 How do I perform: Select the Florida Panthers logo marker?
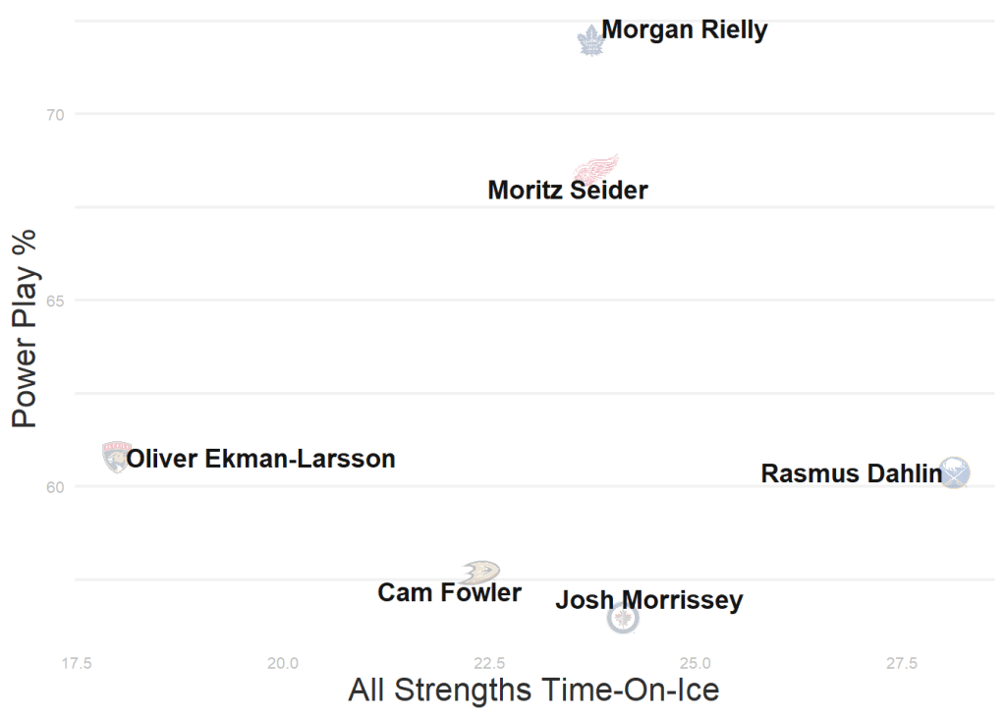tap(116, 457)
